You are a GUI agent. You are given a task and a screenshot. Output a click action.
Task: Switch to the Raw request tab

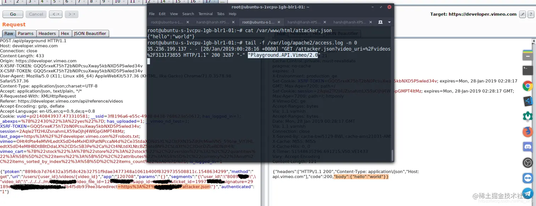9,33
